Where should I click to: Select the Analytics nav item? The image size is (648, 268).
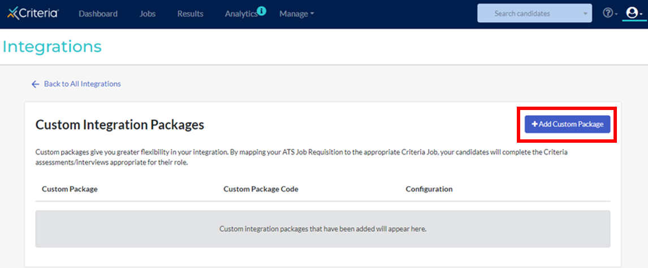[x=241, y=14]
